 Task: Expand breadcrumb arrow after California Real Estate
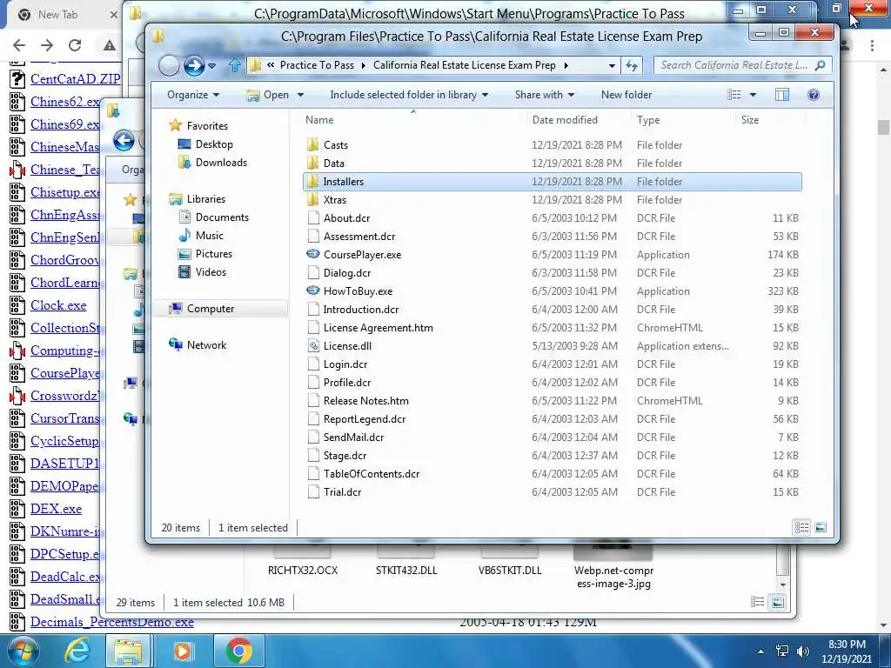coord(566,65)
